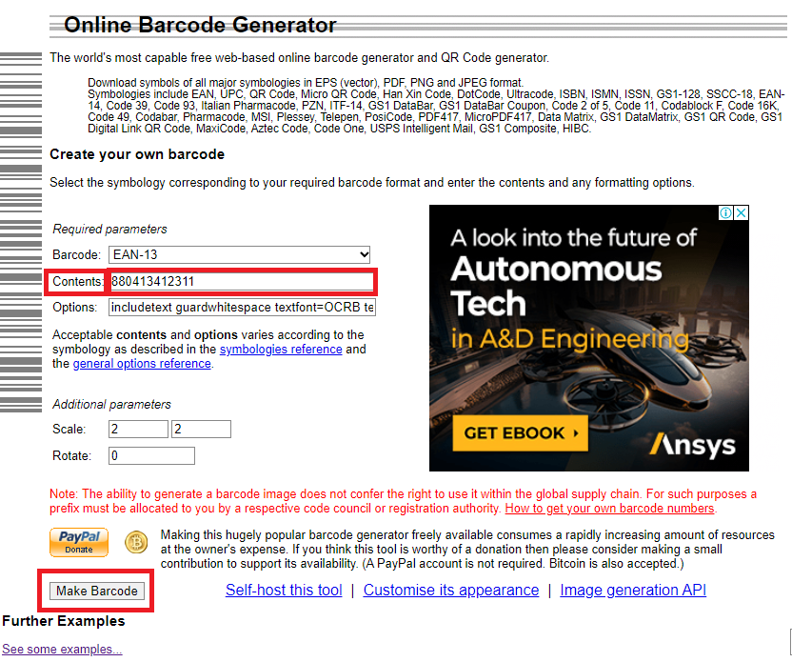Click GET EBOOK in the advertisement
Image resolution: width=792 pixels, height=662 pixels.
point(521,433)
